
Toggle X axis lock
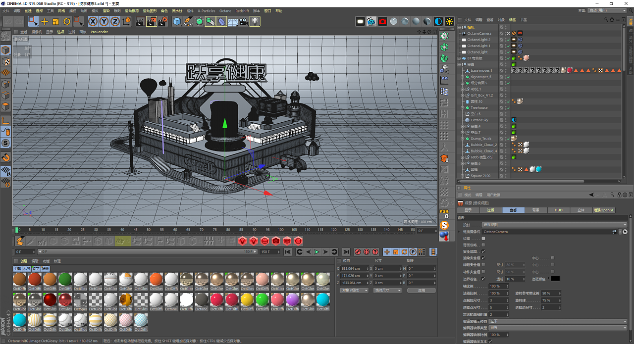click(x=93, y=21)
